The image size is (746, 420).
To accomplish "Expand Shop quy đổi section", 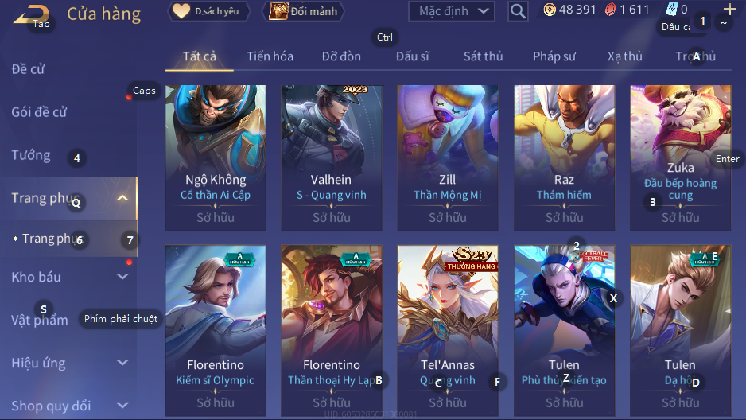I will [122, 406].
